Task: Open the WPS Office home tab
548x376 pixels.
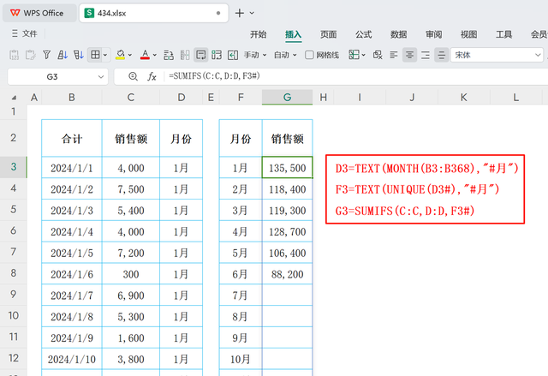Action: point(39,14)
